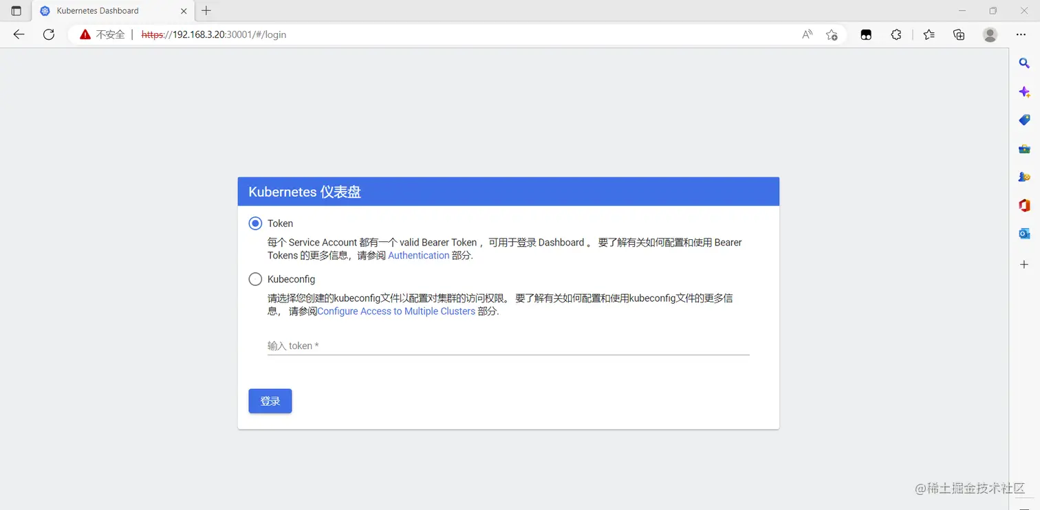
Task: Select the Token radio button
Action: tap(255, 223)
